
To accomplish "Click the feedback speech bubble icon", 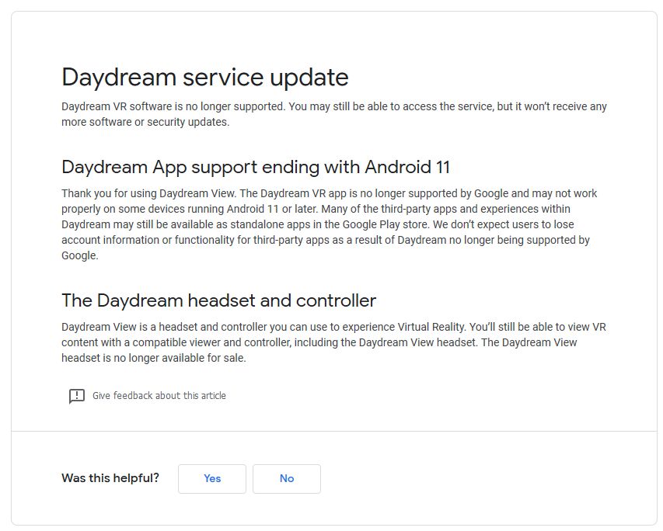I will point(76,396).
